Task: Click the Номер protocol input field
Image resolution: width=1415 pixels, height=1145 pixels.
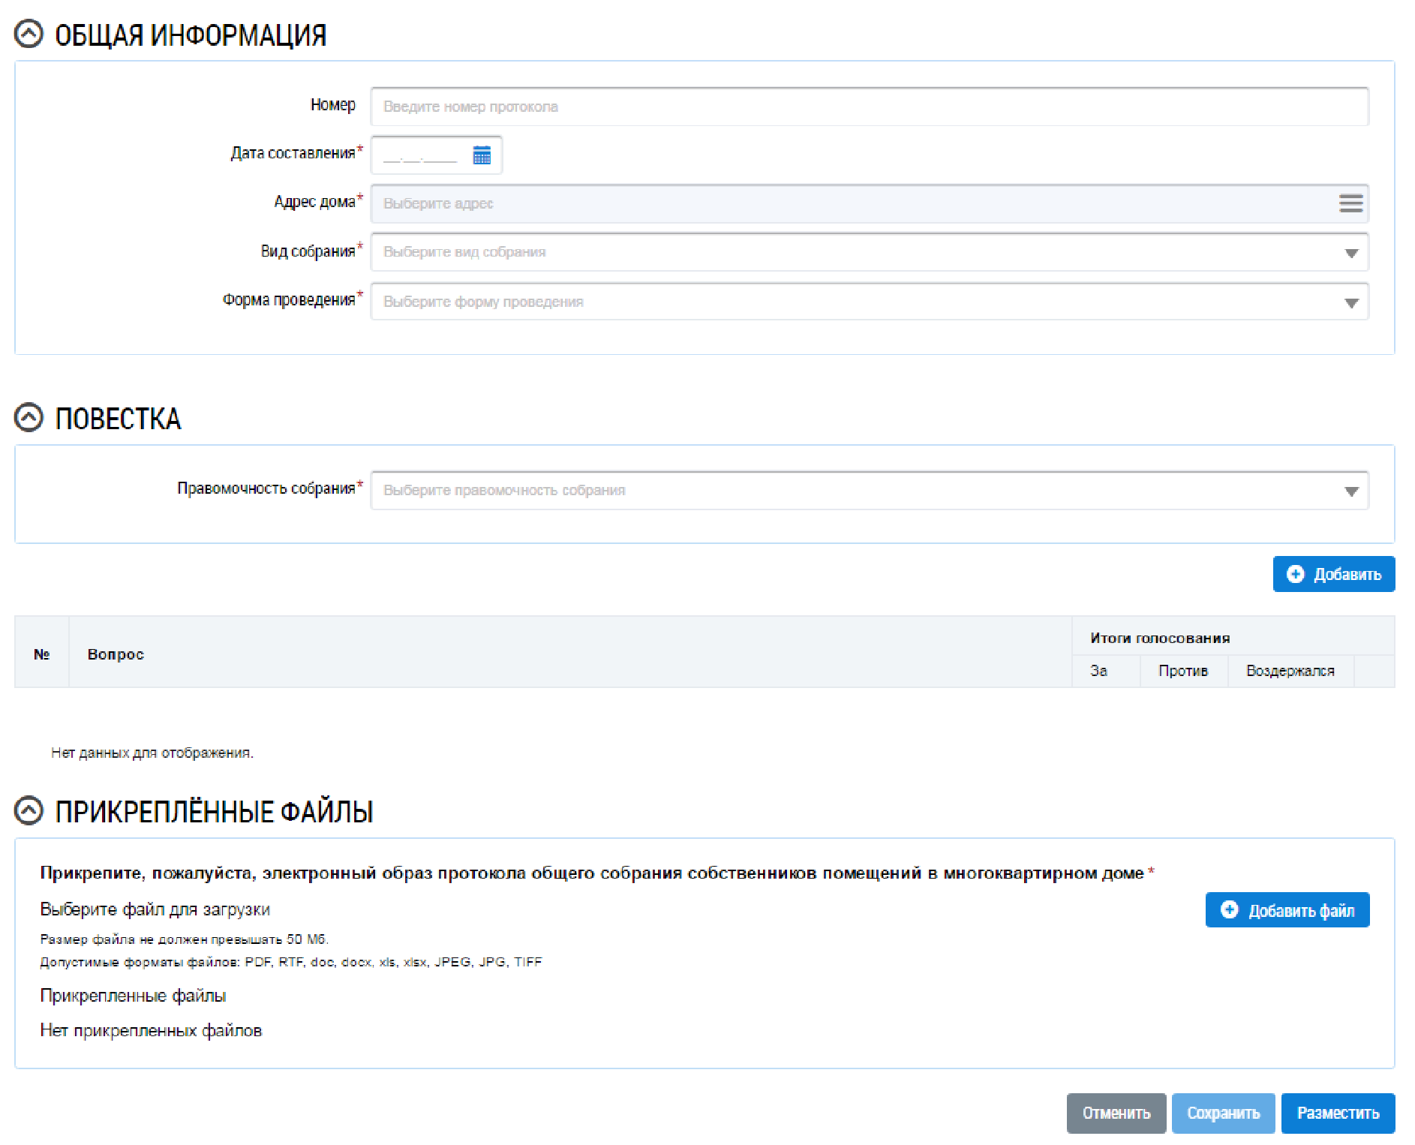Action: pyautogui.click(x=869, y=107)
